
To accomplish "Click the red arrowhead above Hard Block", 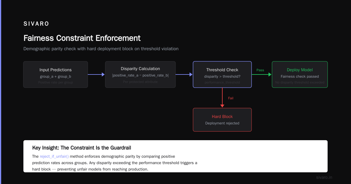I will click(x=222, y=106).
